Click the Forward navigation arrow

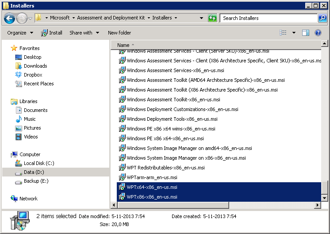pos(22,18)
